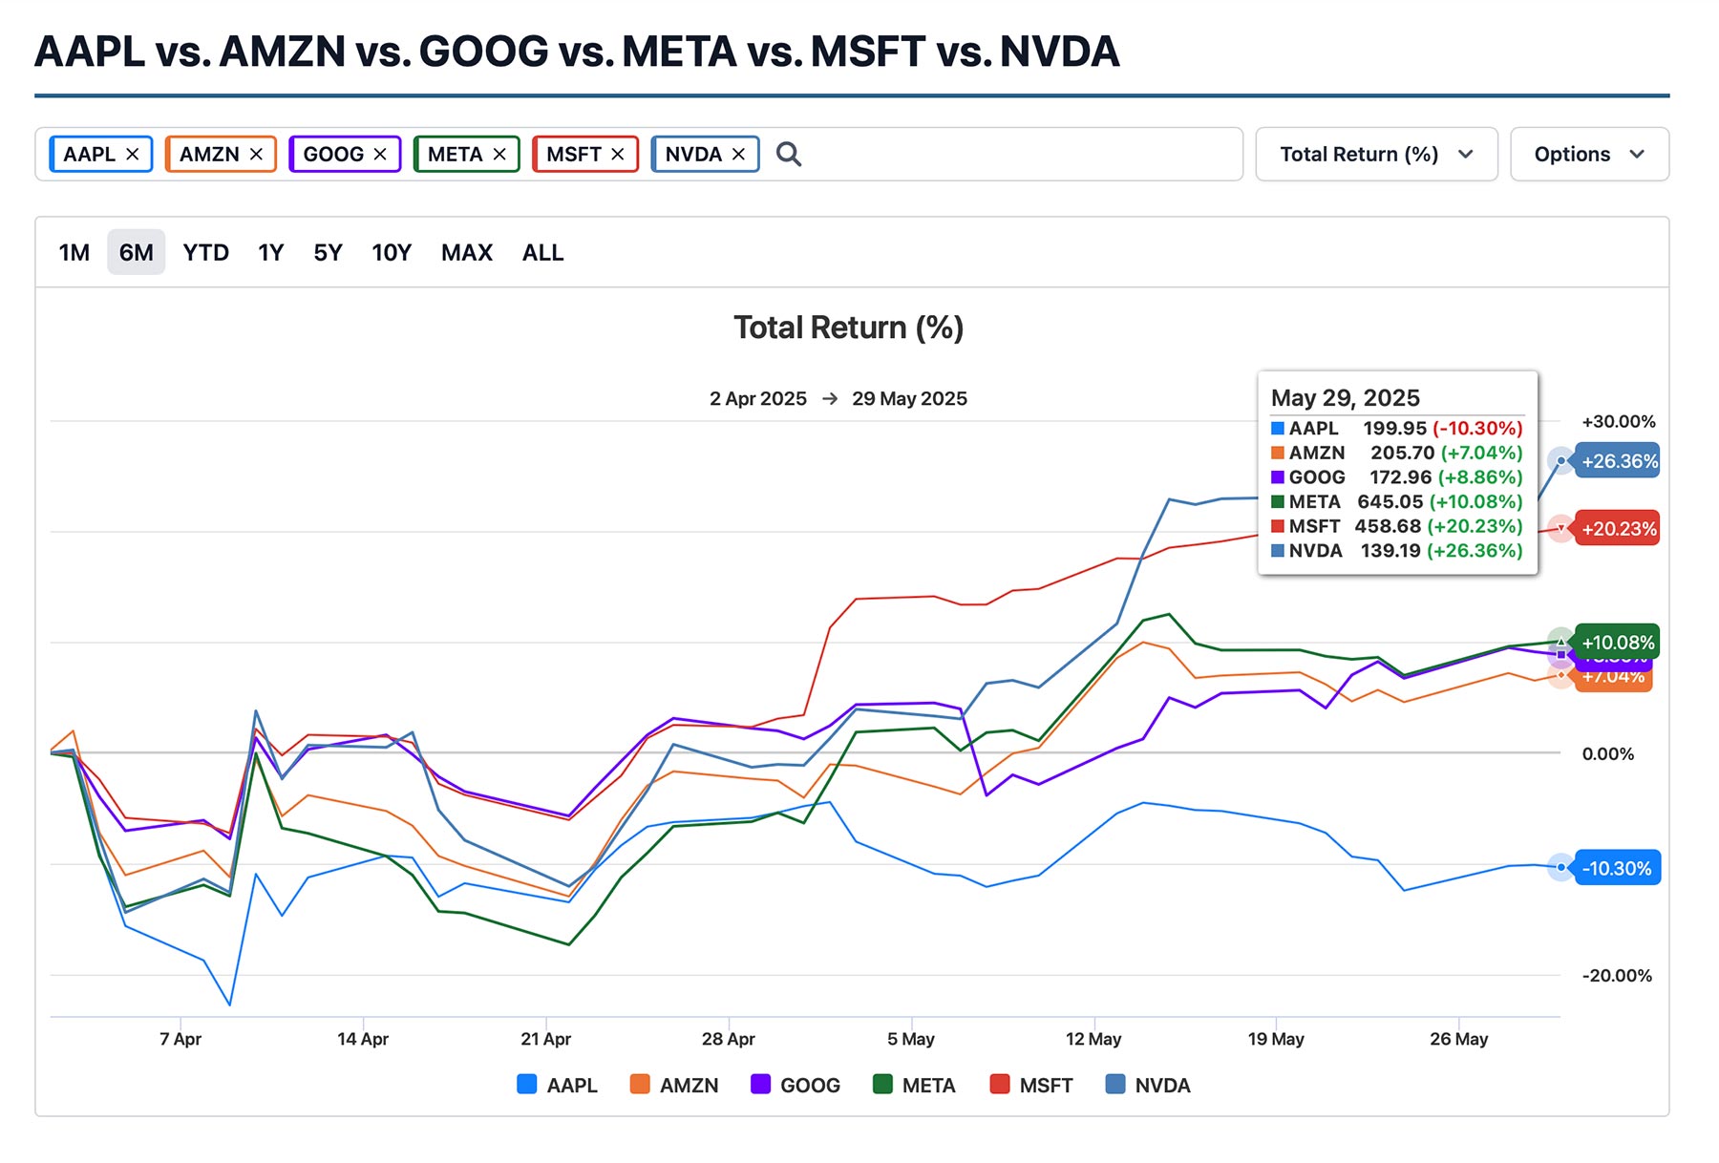This screenshot has width=1719, height=1163.
Task: Select the 5Y time range
Action: [328, 252]
